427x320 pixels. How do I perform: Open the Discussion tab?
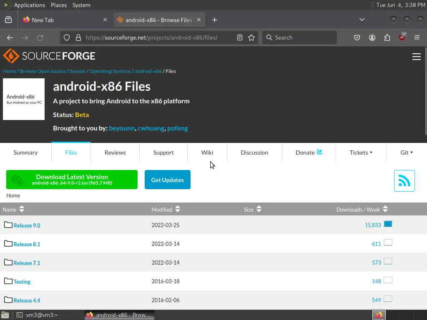(254, 152)
